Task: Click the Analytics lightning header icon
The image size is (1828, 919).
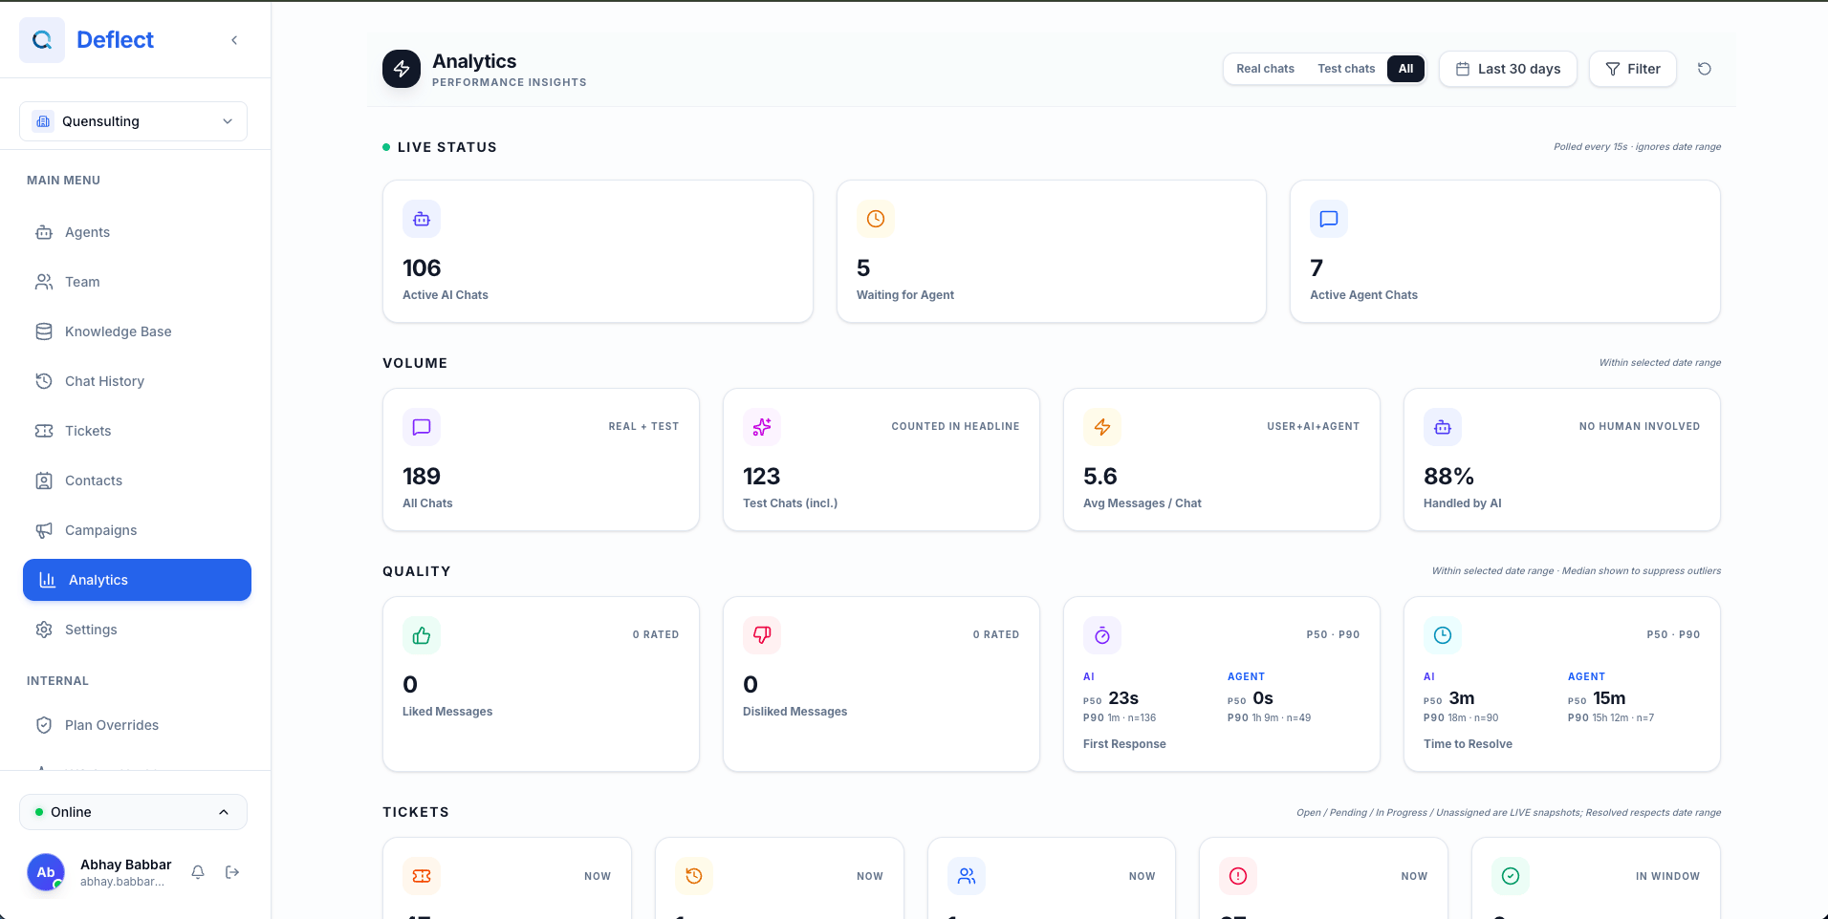Action: (402, 69)
